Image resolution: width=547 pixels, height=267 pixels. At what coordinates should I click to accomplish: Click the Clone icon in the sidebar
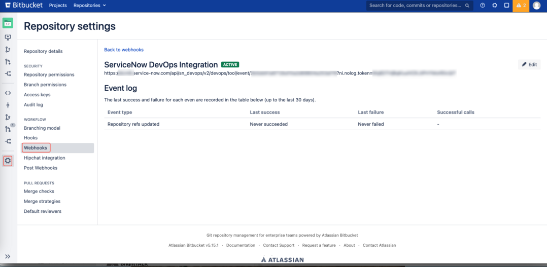pos(8,37)
